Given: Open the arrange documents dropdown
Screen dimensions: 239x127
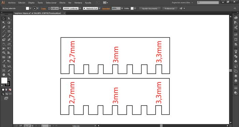Looking at the screenshot, I should (x=105, y=3).
